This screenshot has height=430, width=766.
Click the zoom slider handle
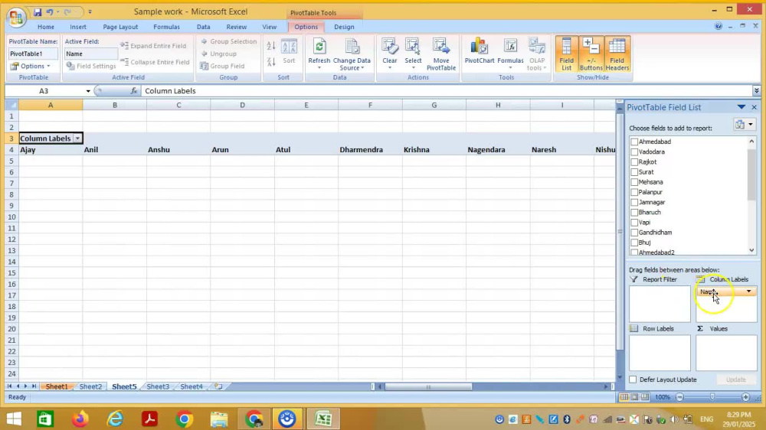click(x=712, y=397)
